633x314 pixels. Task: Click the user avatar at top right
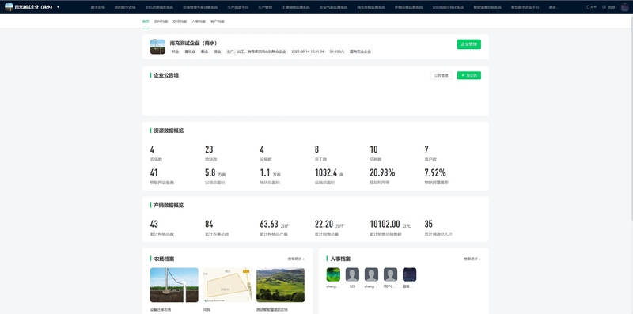click(x=625, y=7)
